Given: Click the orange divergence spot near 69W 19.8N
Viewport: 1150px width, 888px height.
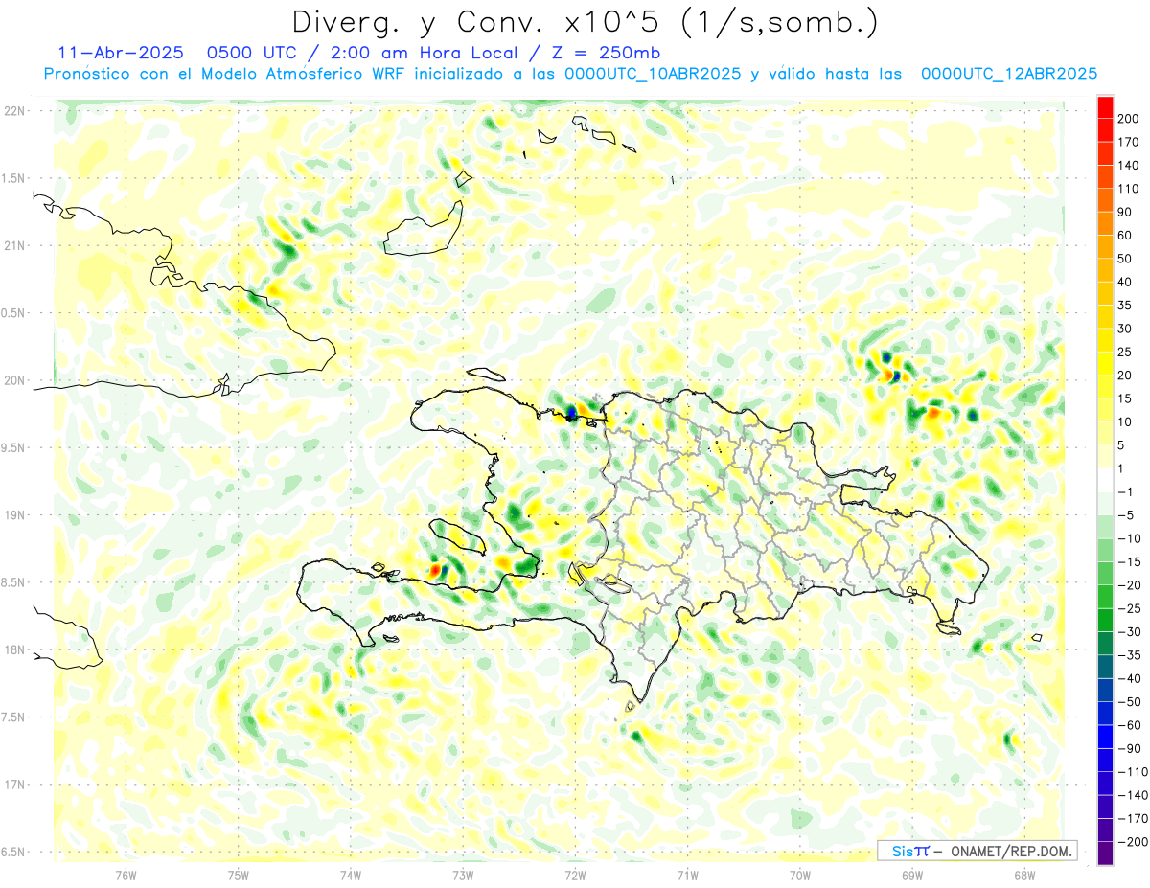Looking at the screenshot, I should click(933, 413).
